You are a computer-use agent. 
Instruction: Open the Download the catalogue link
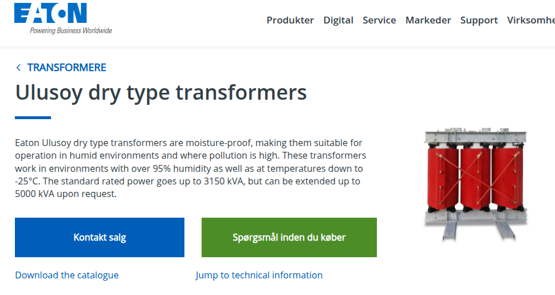[x=66, y=275]
